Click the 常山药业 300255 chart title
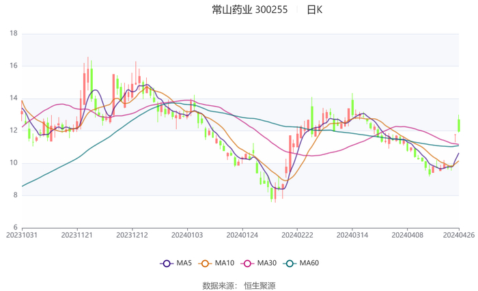Viewport: 478px width, 291px height. tap(250, 10)
